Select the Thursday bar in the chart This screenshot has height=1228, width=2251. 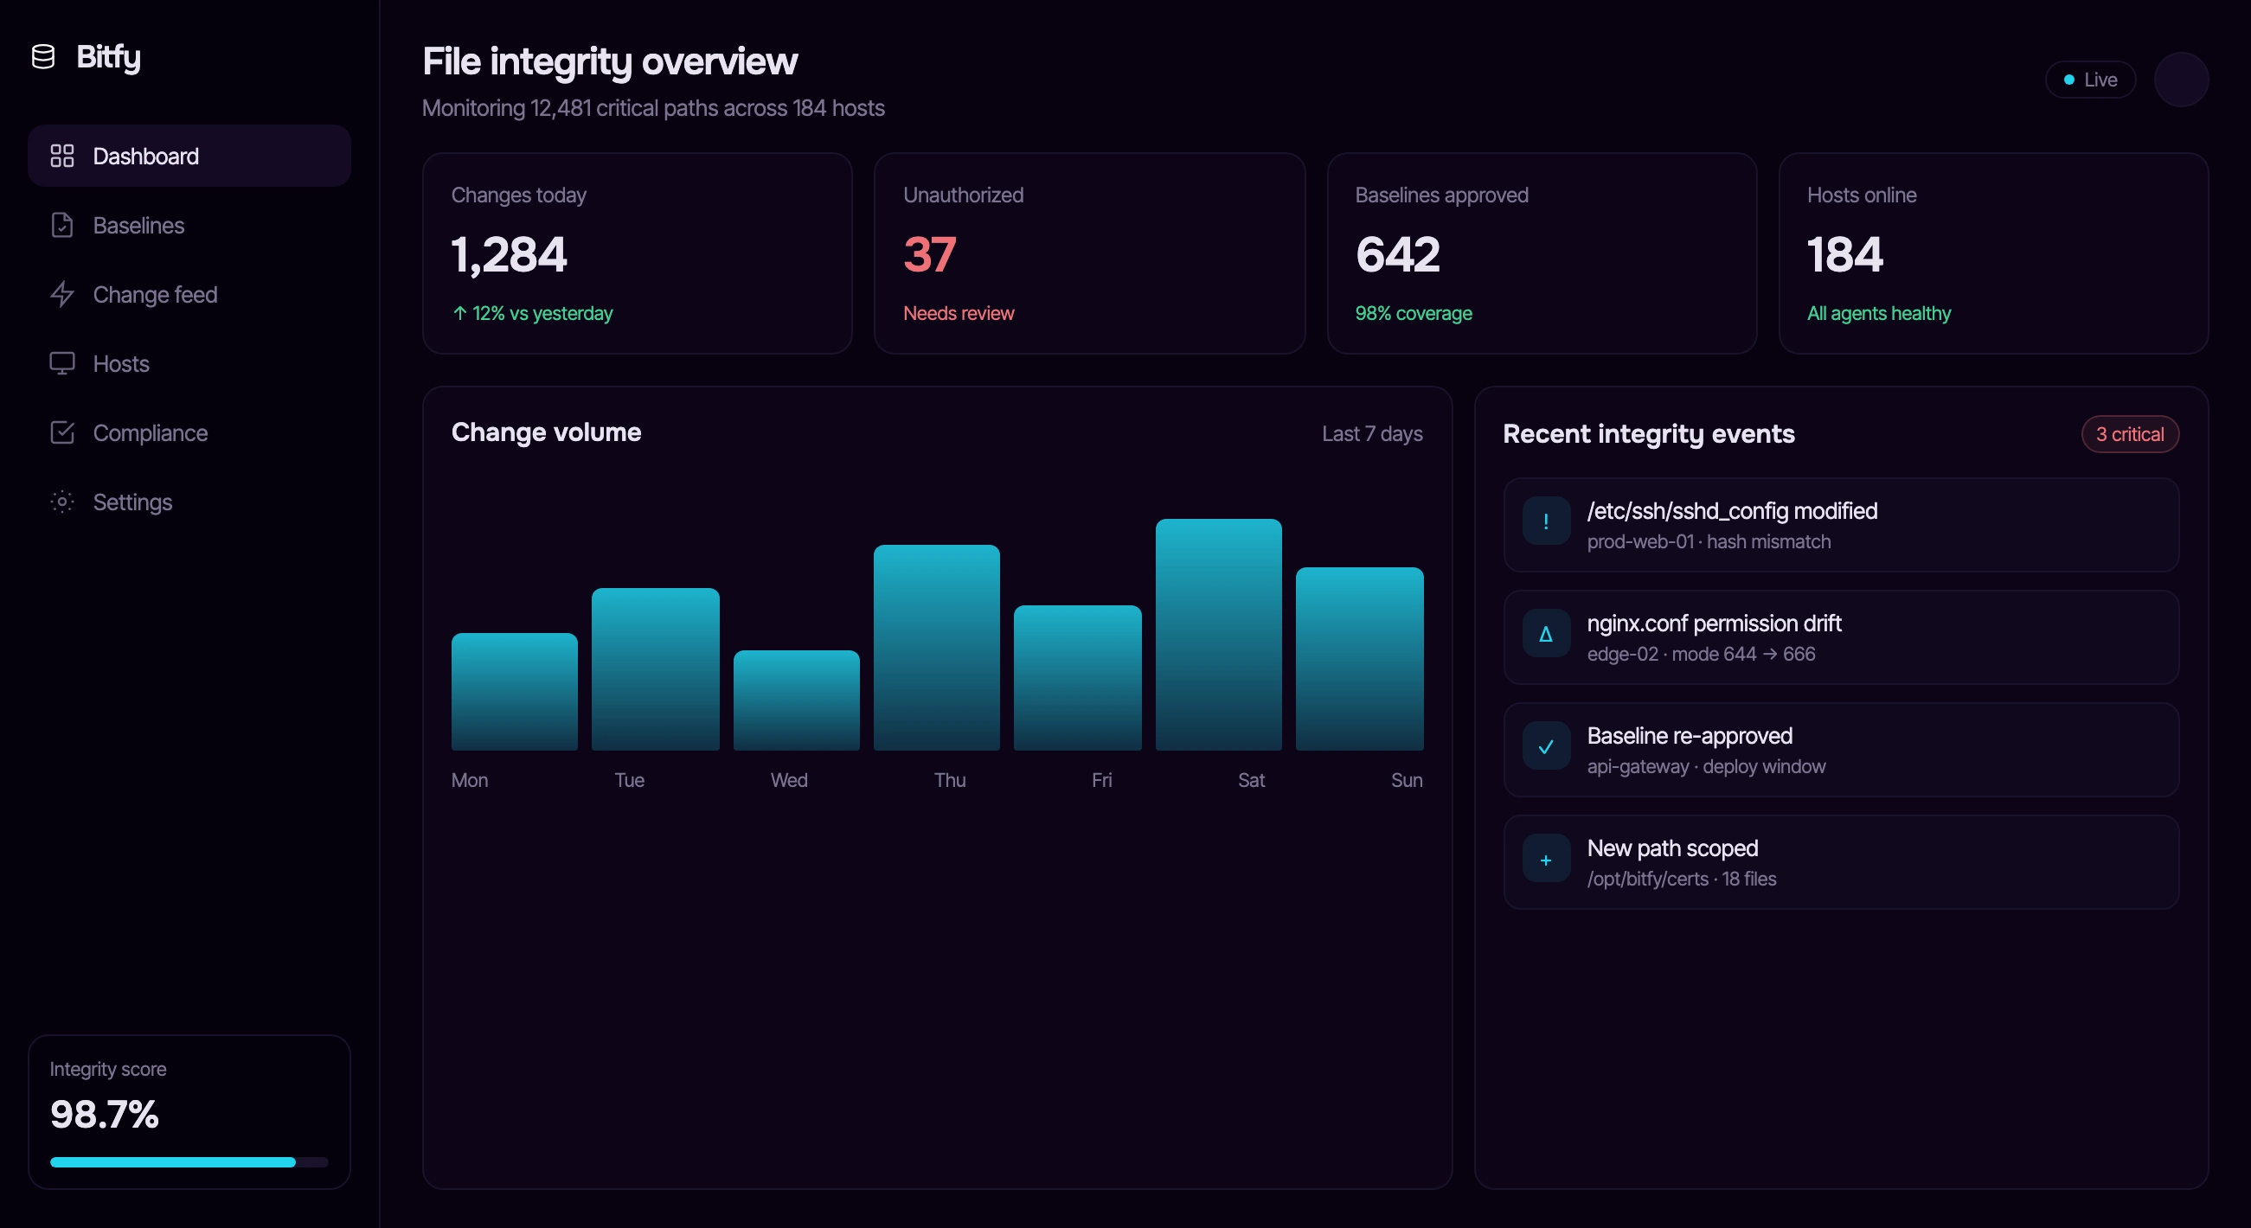click(x=937, y=647)
